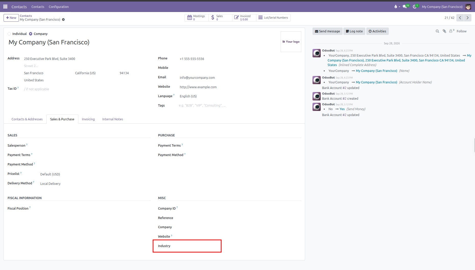Click the Contacts breadcrumb link
This screenshot has width=475, height=270.
(x=26, y=16)
